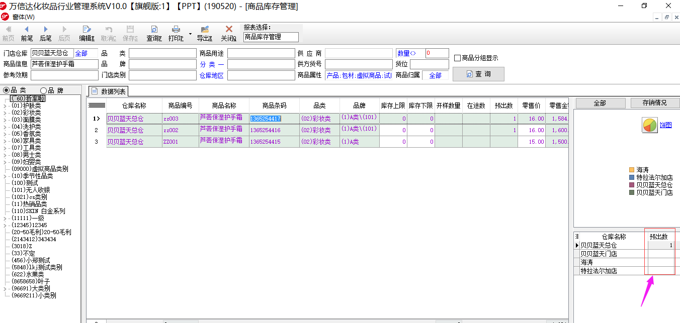
Task: Expand the (11111)一级 tree node
Action: click(6, 219)
